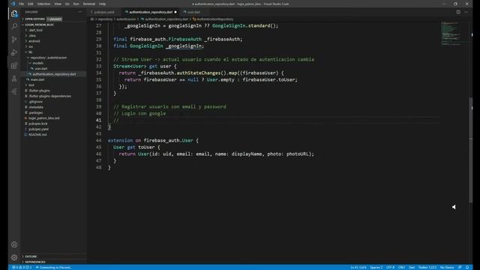
Task: Click AuthenticationRepository in breadcrumb
Action: [x=215, y=19]
